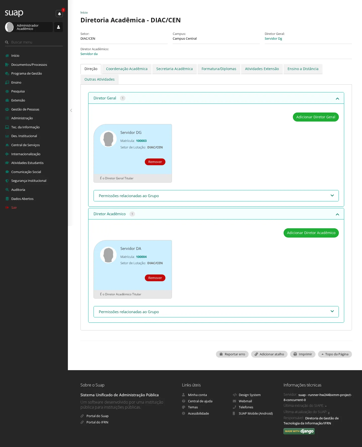Go to the Outras Atividades tab

100,80
